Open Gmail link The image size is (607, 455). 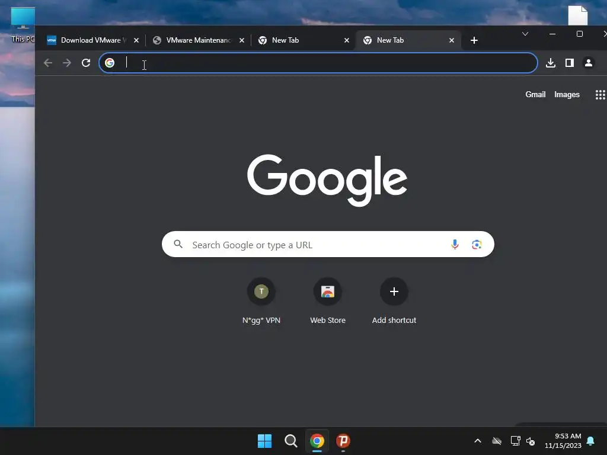tap(535, 94)
